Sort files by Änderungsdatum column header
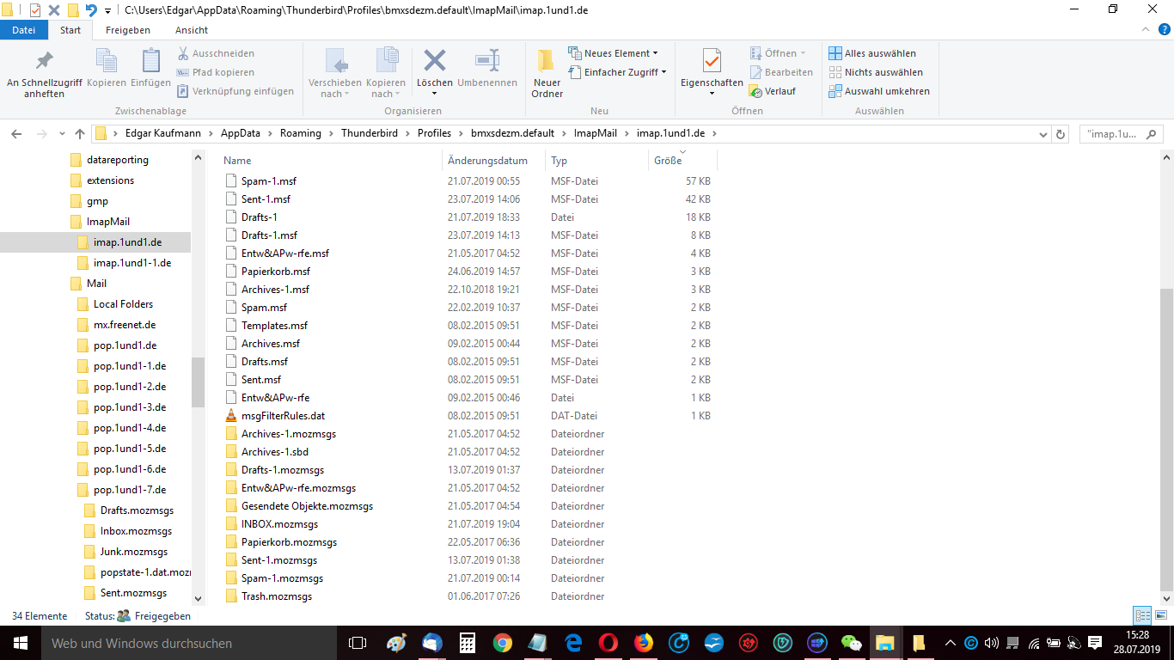The image size is (1174, 660). (487, 161)
